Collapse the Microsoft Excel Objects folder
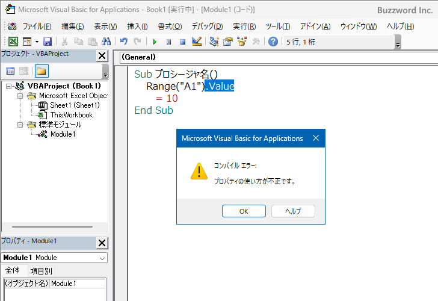Screen dimensions: 438x301 point(20,96)
